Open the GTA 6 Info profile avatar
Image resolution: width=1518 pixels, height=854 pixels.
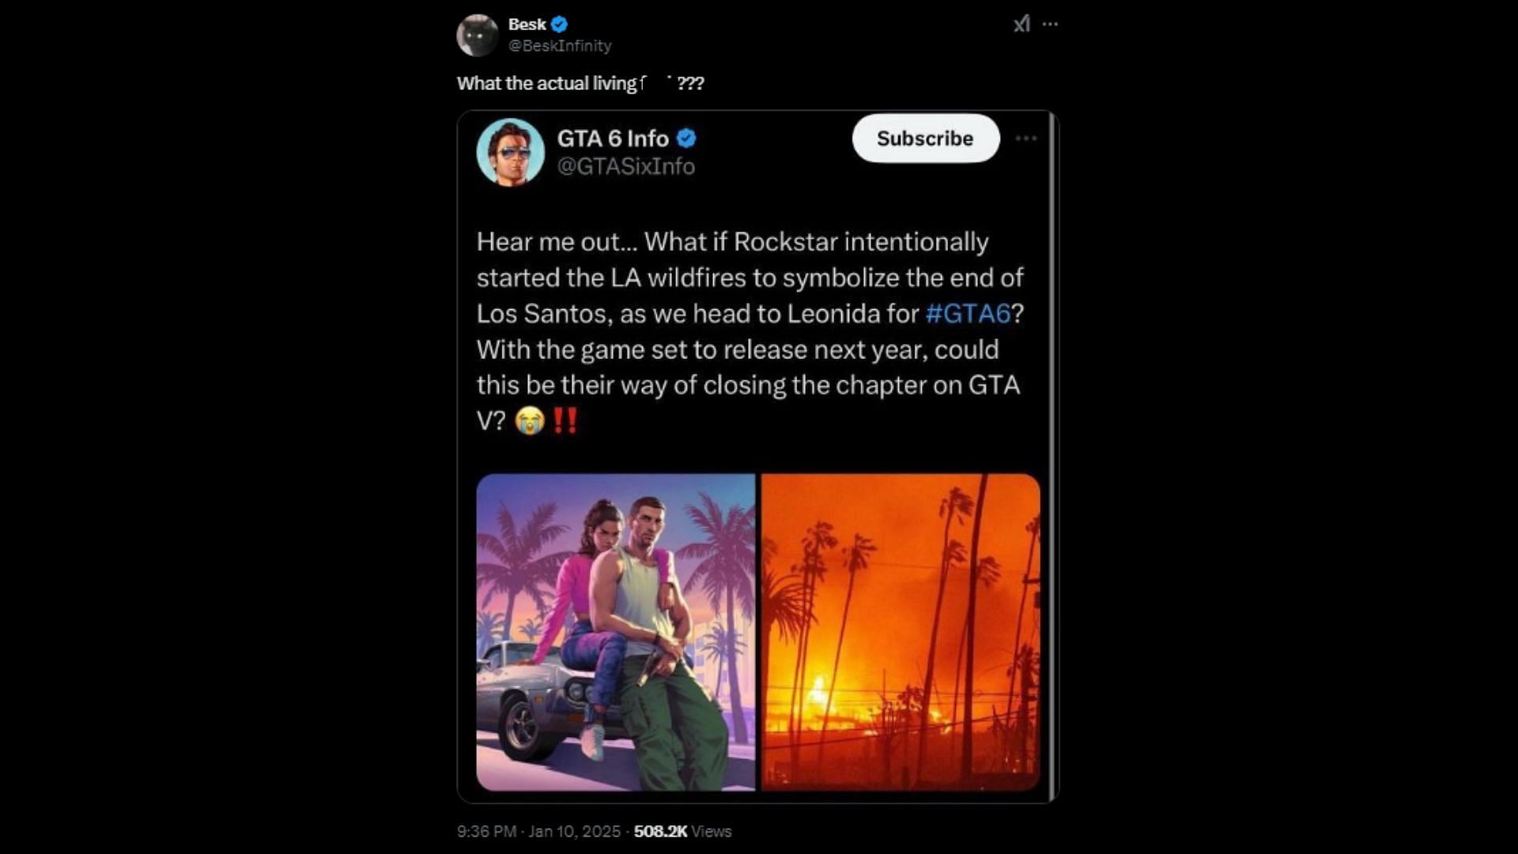[x=510, y=152]
